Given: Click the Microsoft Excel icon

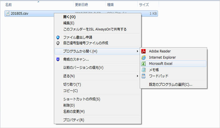Looking at the screenshot, I should pos(144,64).
